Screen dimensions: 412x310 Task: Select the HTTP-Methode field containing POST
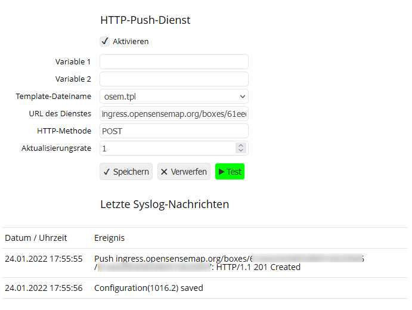174,131
